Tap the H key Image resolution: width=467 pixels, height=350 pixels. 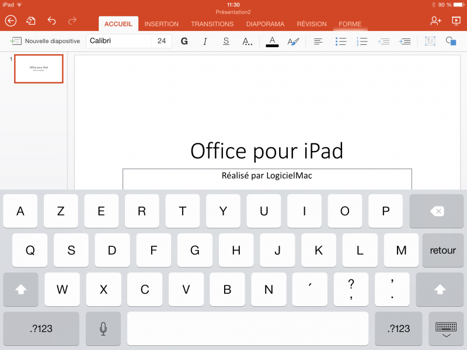click(236, 250)
